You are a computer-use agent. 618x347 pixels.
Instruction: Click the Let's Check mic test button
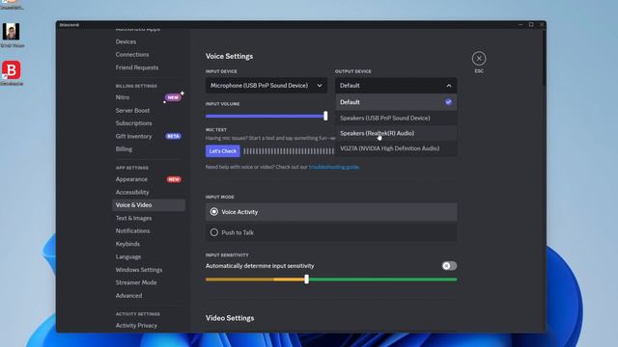223,151
